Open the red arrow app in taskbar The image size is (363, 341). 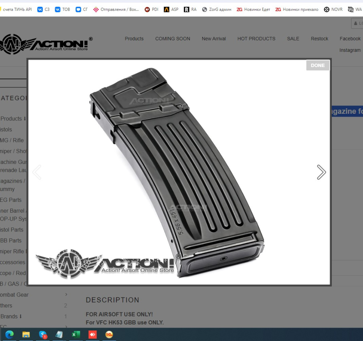[x=93, y=334]
